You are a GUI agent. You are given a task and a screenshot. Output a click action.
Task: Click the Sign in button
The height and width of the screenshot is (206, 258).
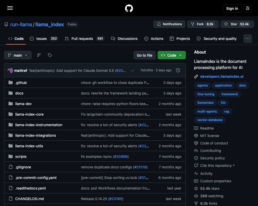[232, 8]
